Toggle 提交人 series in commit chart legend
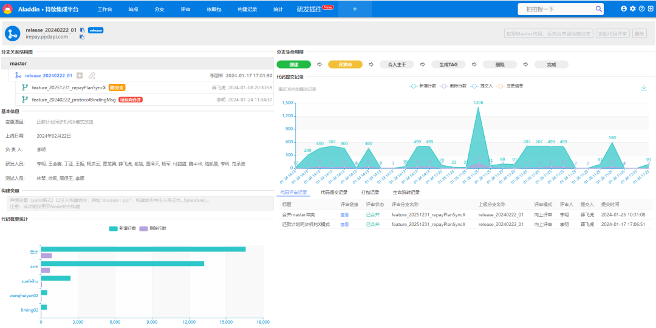 (480, 86)
